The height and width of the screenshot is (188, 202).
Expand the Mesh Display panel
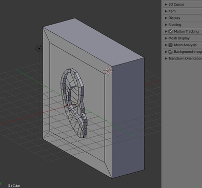[x=166, y=38]
